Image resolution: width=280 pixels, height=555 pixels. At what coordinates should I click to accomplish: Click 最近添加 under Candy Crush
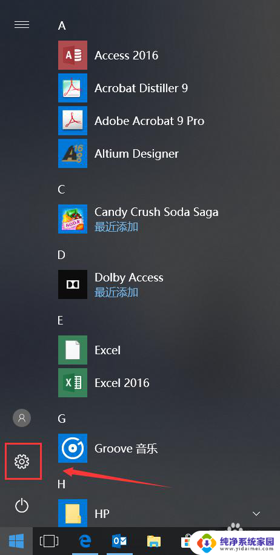pyautogui.click(x=116, y=227)
